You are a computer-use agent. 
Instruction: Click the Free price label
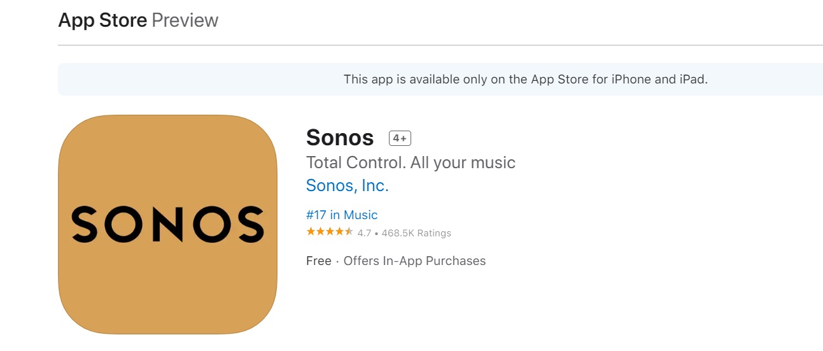pyautogui.click(x=318, y=261)
